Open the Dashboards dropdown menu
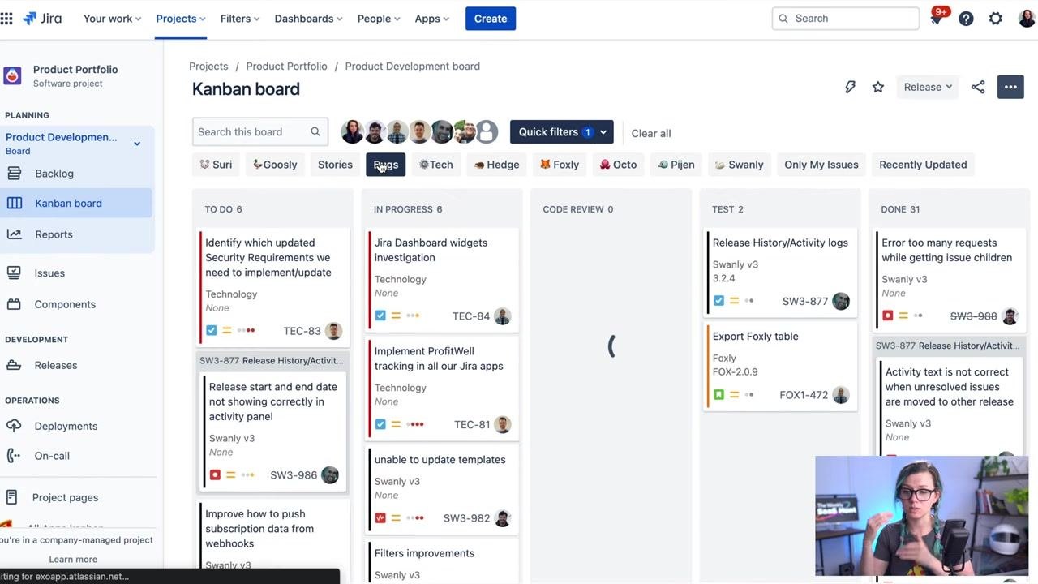This screenshot has width=1038, height=584. coord(308,19)
